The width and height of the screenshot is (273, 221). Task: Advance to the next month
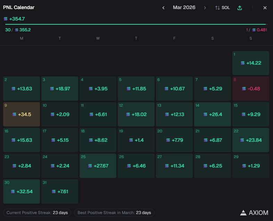[x=205, y=8]
